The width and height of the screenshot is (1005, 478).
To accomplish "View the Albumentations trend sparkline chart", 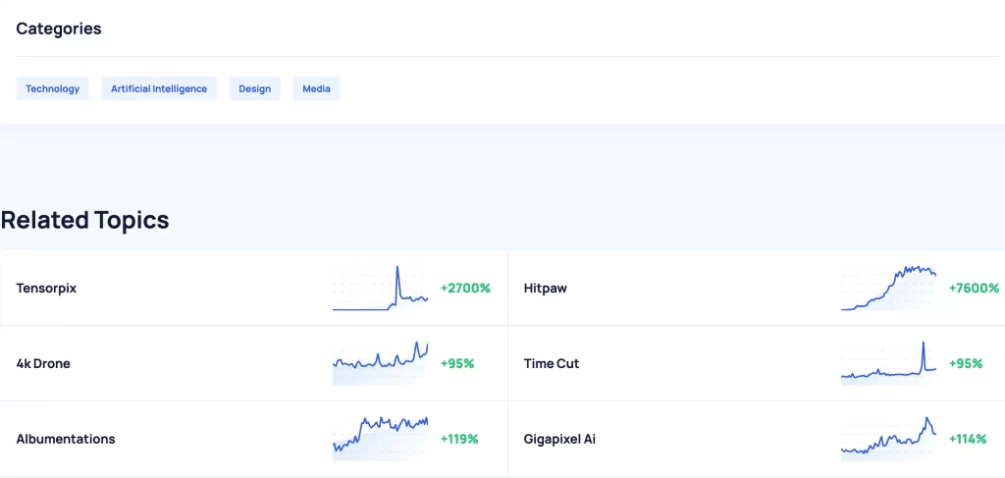I will [x=380, y=439].
